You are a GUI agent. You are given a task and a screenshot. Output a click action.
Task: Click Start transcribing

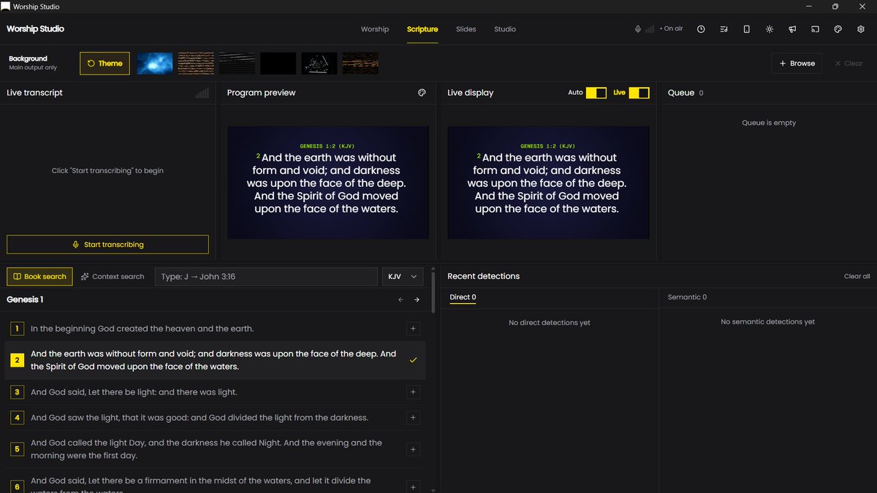[x=107, y=245]
